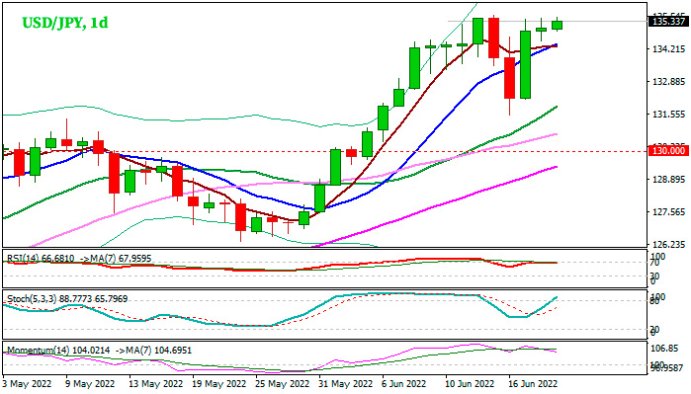691x394 pixels.
Task: Click the large red candle above 16 Jun 2022
Action: (x=509, y=77)
